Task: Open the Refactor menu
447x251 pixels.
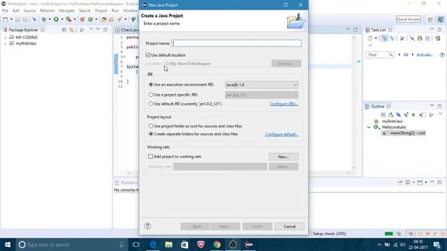Action: pyautogui.click(x=47, y=10)
